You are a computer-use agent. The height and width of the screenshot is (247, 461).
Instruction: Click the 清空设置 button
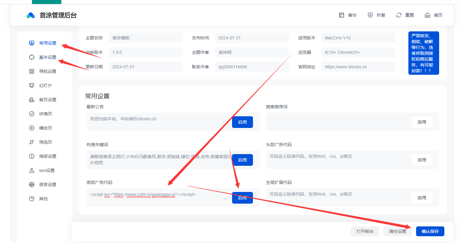point(398,231)
